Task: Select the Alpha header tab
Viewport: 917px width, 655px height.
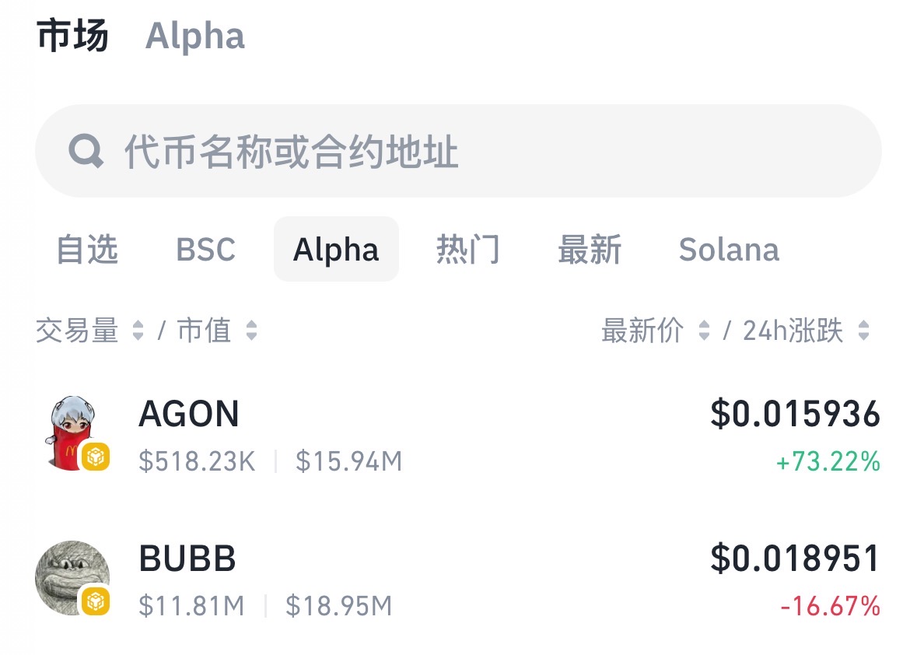Action: 194,37
